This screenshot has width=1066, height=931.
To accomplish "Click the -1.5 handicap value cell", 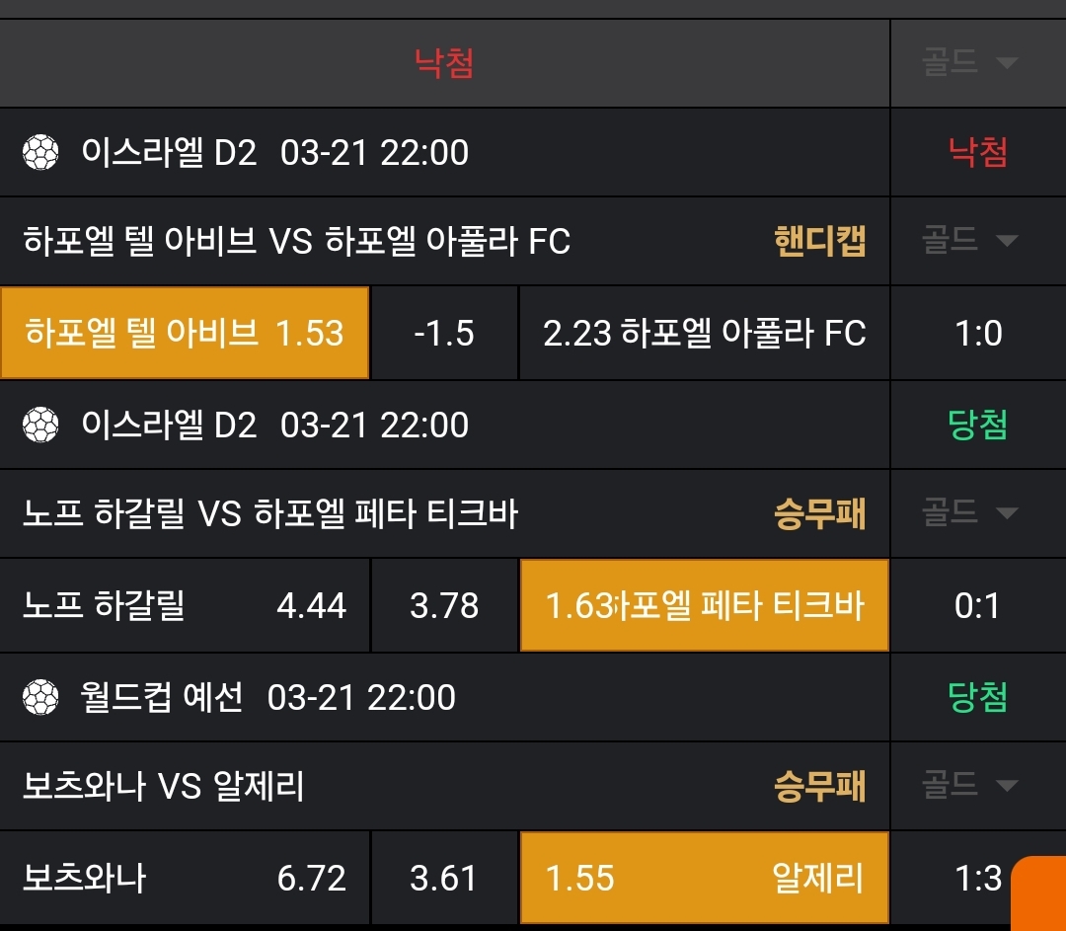I will click(x=444, y=334).
